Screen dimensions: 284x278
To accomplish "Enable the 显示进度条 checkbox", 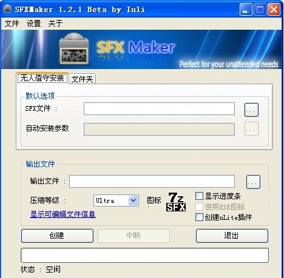I will [199, 196].
